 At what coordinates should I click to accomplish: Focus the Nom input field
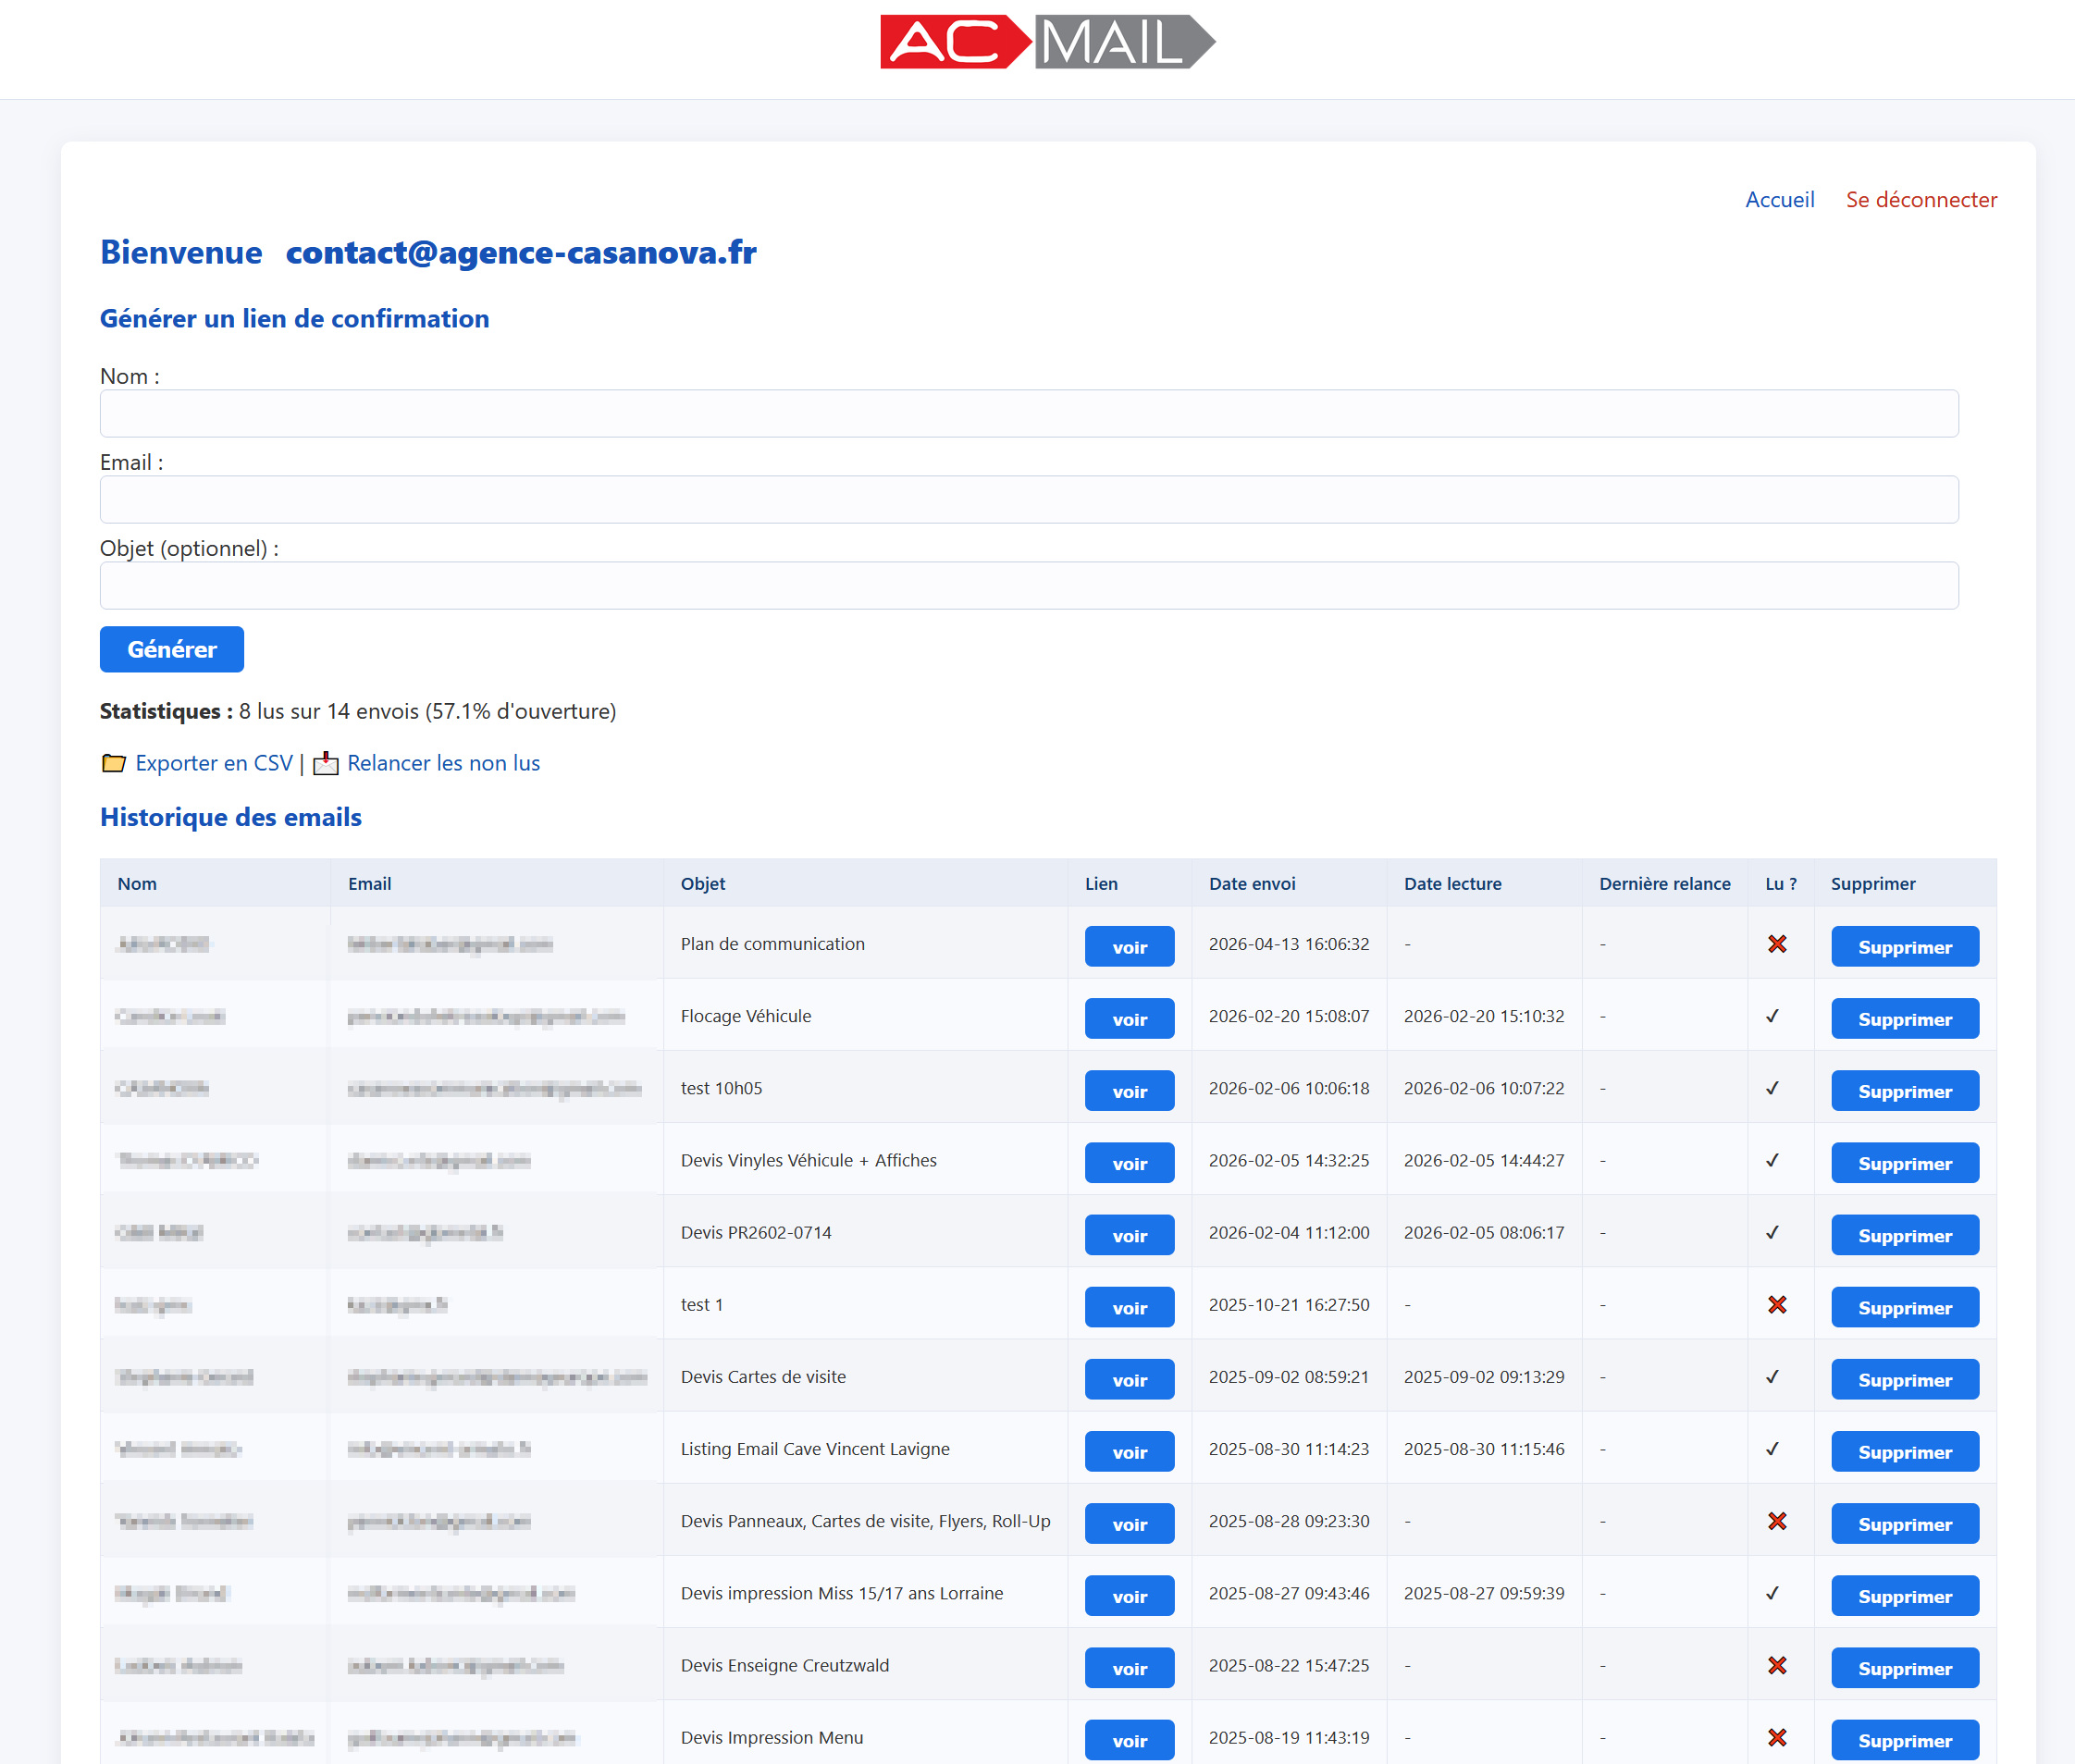coord(1028,413)
